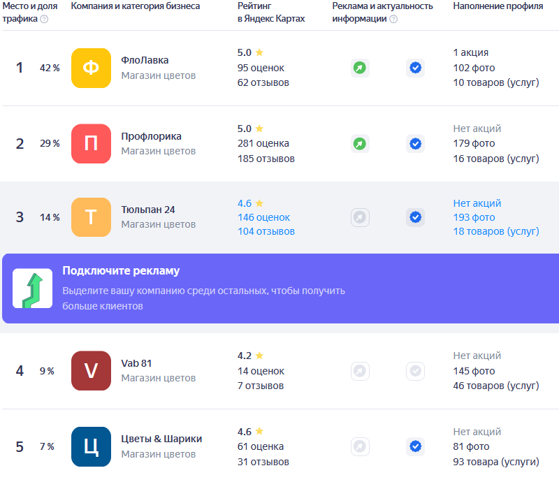This screenshot has height=482, width=559.
Task: Click the company name ФлоЛавка
Action: (145, 60)
